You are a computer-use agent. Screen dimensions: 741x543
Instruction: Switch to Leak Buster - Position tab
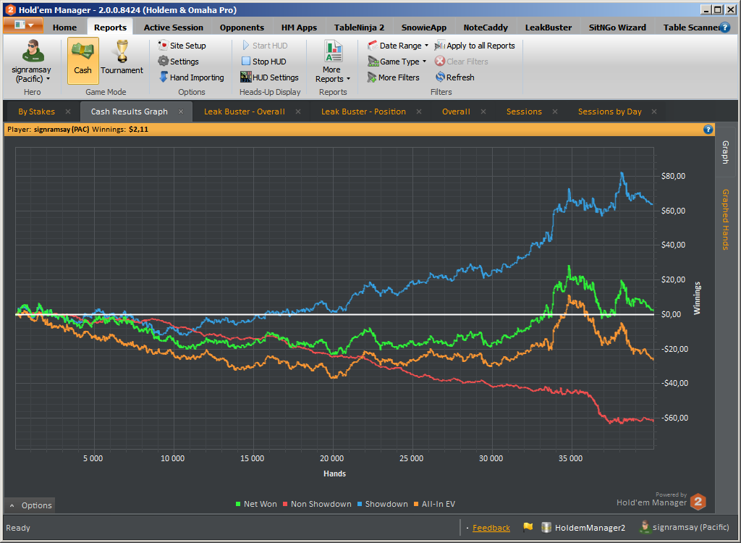tap(363, 111)
